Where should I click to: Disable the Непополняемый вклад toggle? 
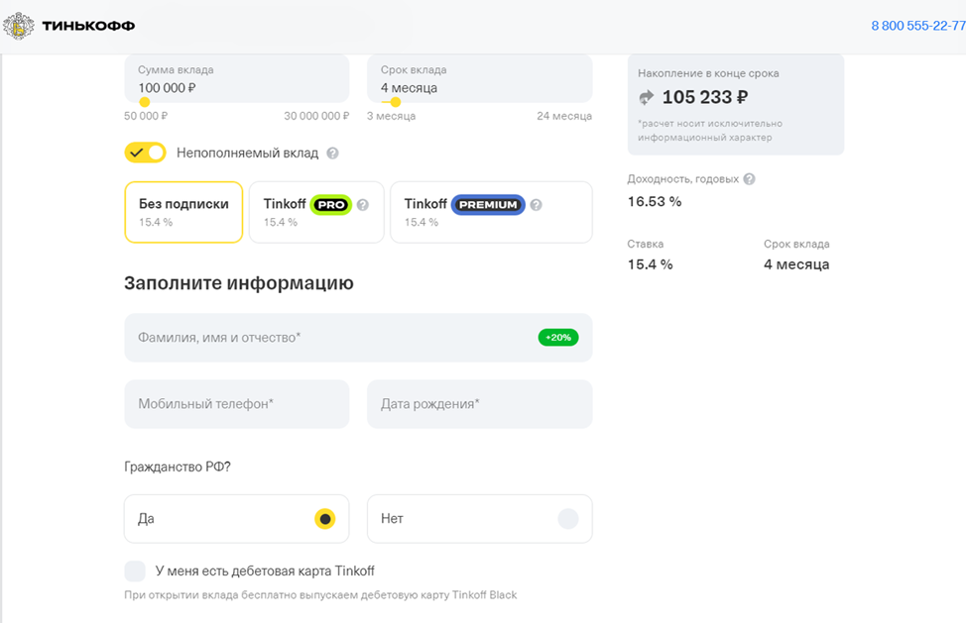point(144,153)
